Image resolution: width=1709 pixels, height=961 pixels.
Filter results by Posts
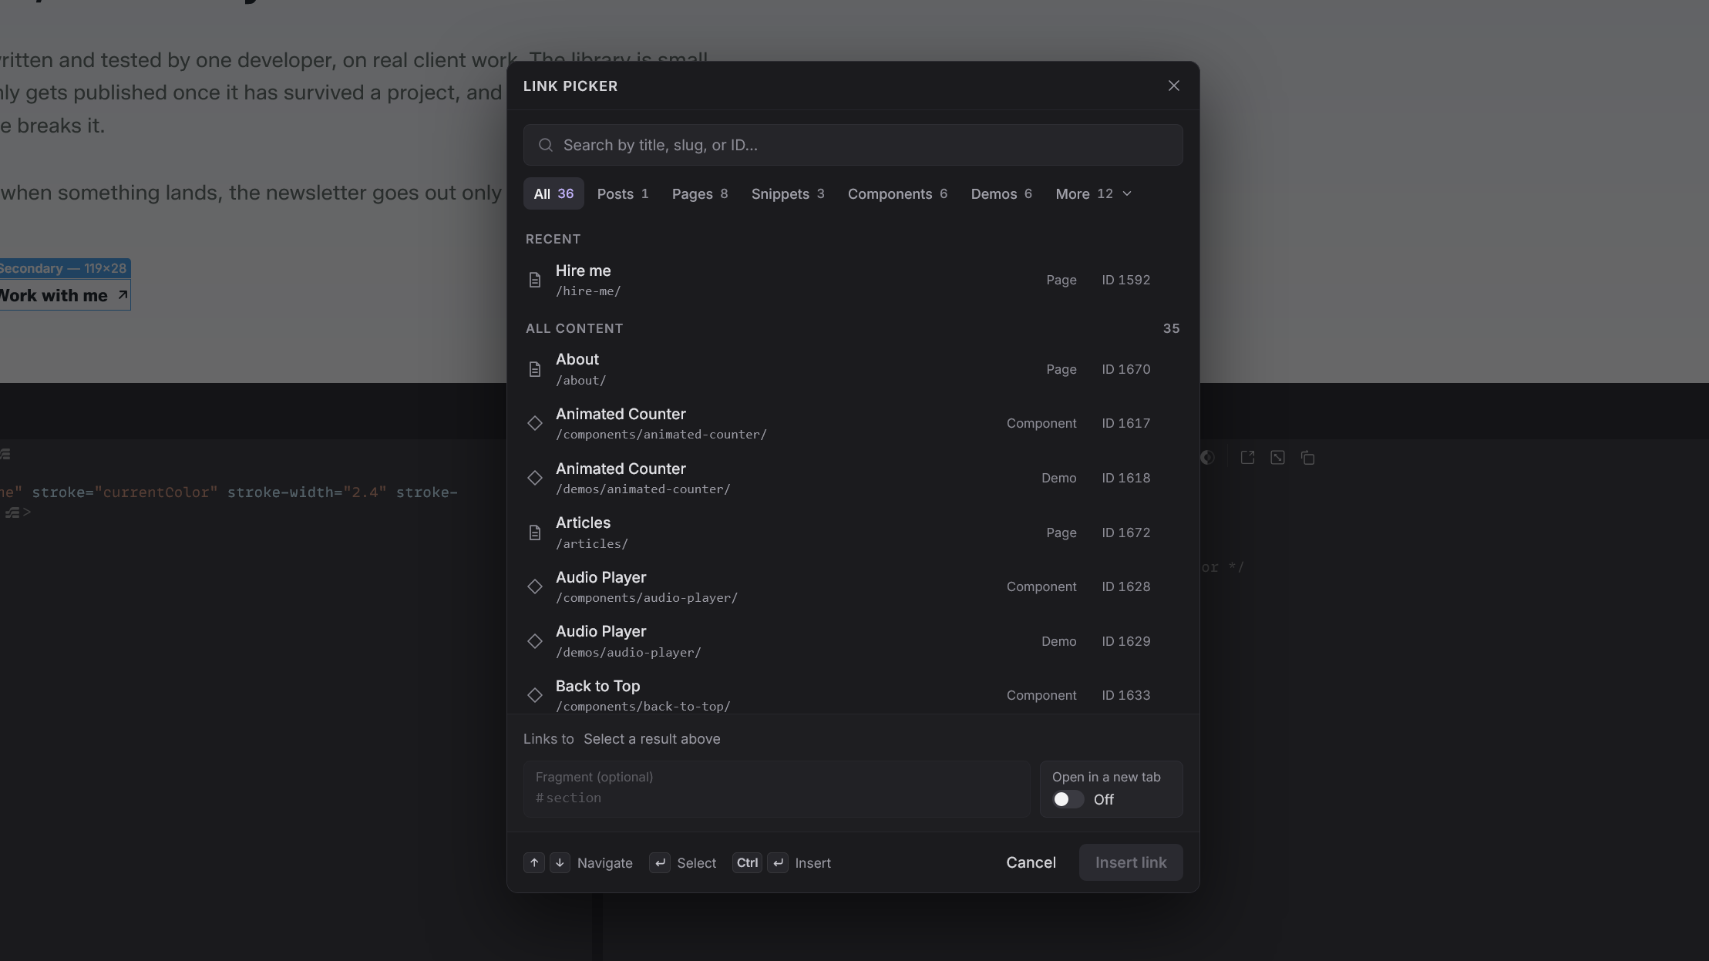pos(623,193)
